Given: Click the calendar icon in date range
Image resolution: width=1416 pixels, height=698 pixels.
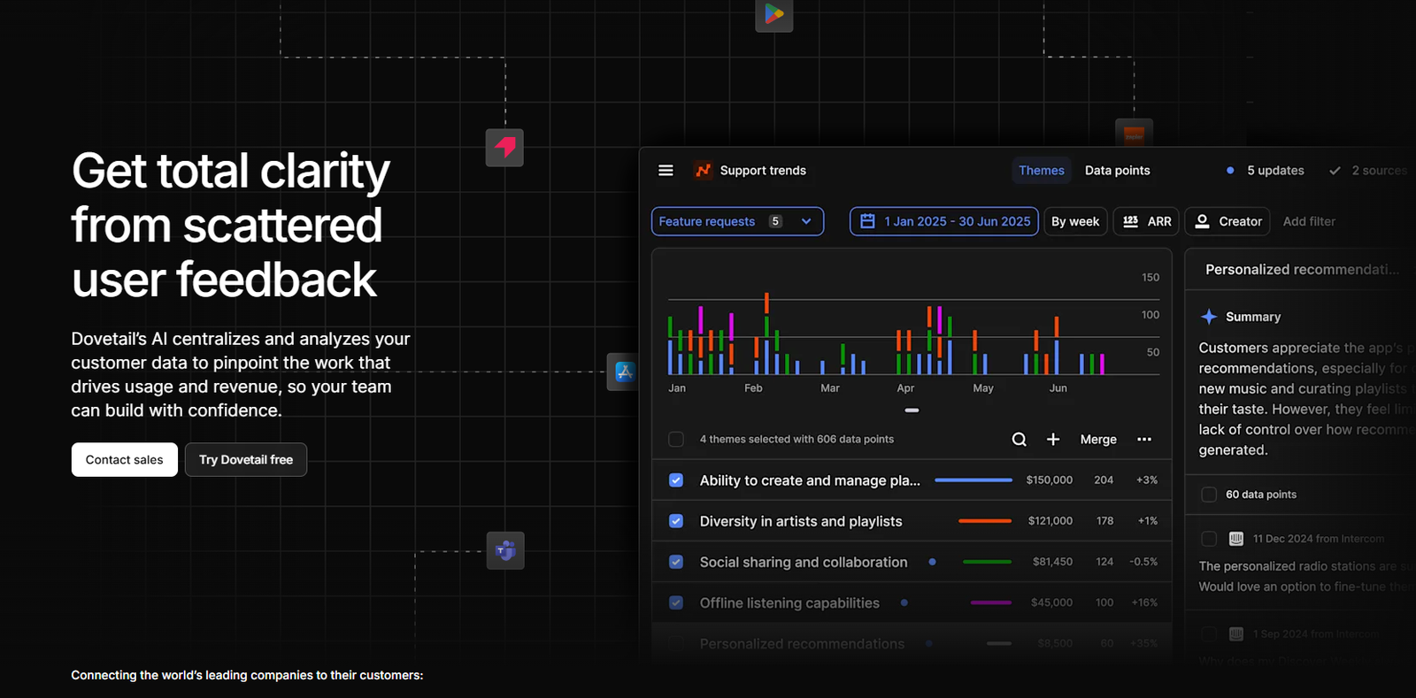Looking at the screenshot, I should click(x=867, y=221).
